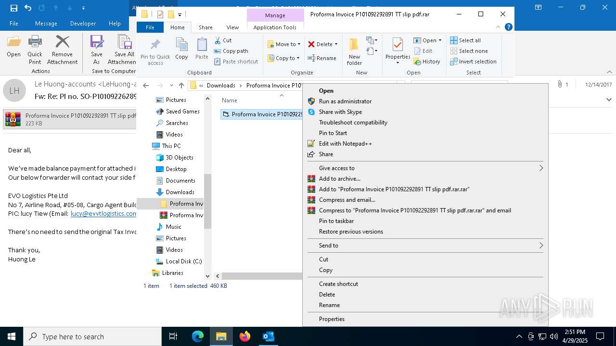616x346 pixels.
Task: Click Invert selection in the ribbon
Action: [473, 62]
